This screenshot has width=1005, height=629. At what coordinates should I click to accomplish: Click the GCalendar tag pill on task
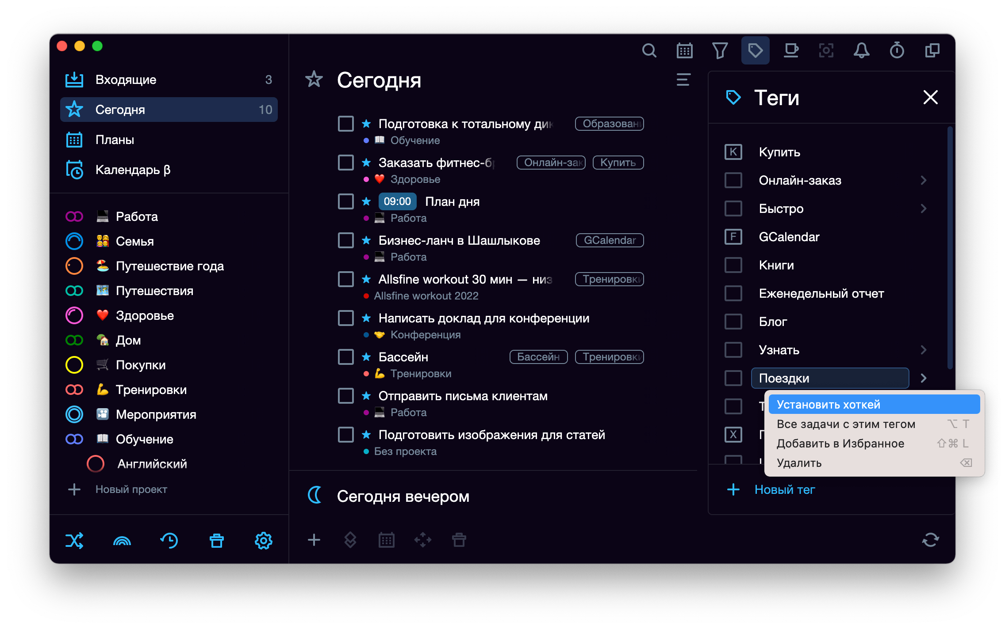610,240
